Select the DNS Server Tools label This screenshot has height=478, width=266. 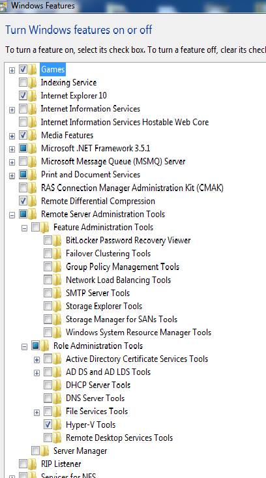click(95, 398)
